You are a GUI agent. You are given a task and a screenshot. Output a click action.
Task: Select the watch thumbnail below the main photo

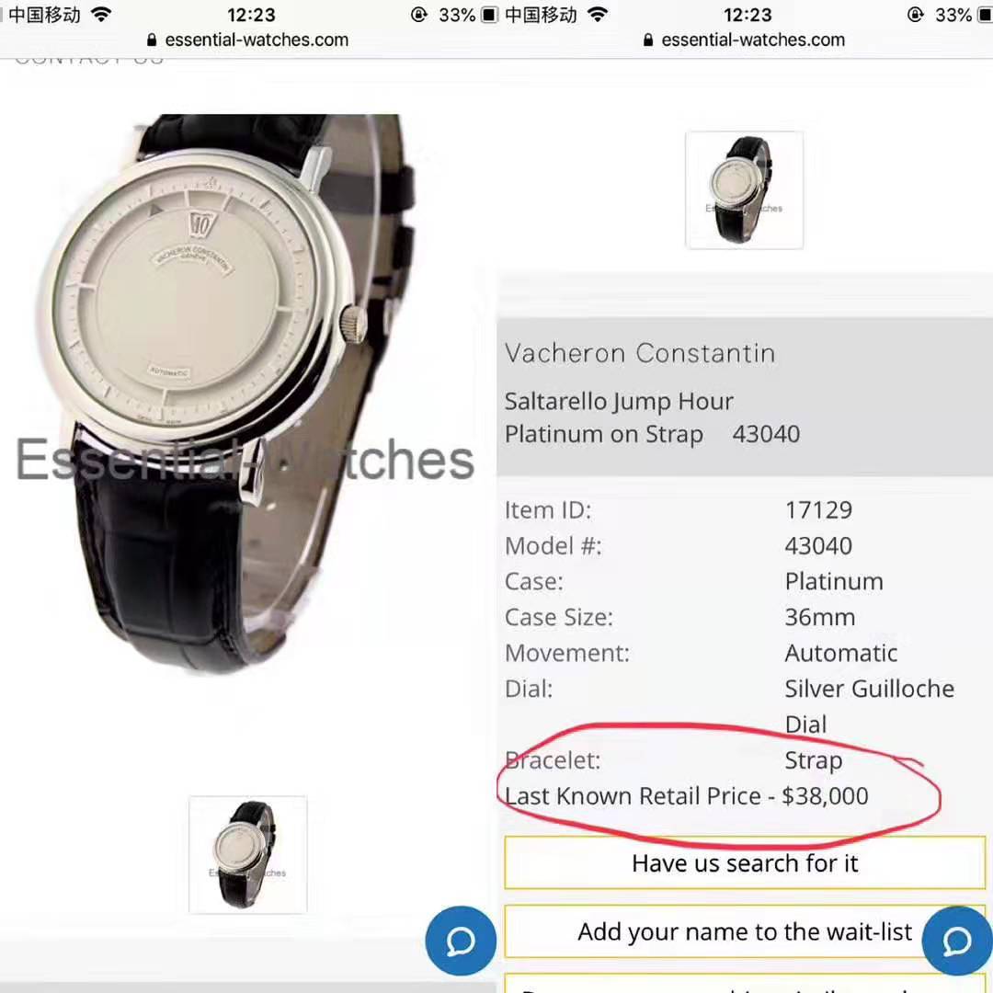[x=247, y=854]
